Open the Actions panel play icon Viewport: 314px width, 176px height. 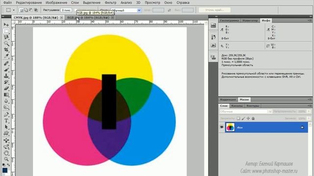[213, 45]
